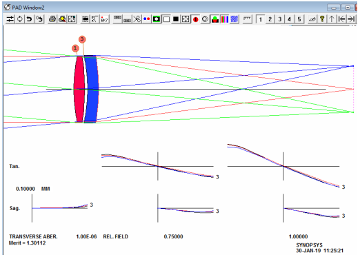Open the sliders settings icon in toolbar

[x=10, y=19]
